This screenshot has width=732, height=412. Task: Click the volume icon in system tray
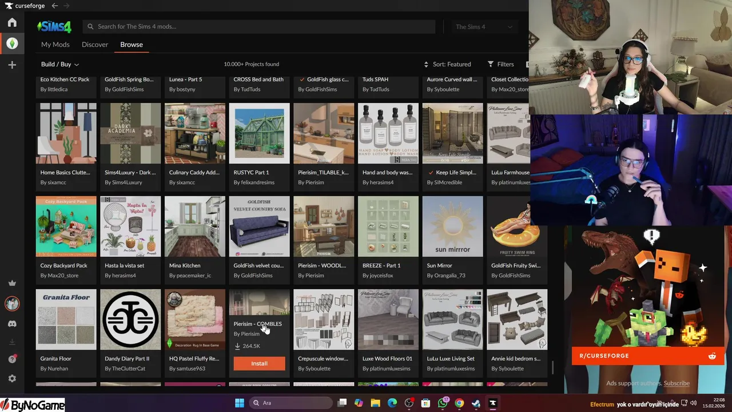(x=693, y=403)
